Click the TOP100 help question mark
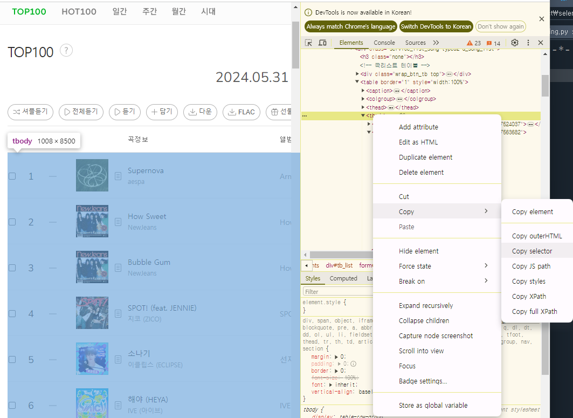The image size is (573, 418). point(66,51)
